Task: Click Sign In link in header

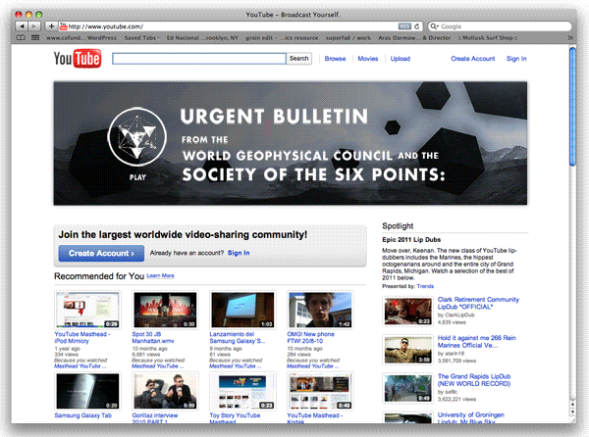Action: (x=516, y=59)
